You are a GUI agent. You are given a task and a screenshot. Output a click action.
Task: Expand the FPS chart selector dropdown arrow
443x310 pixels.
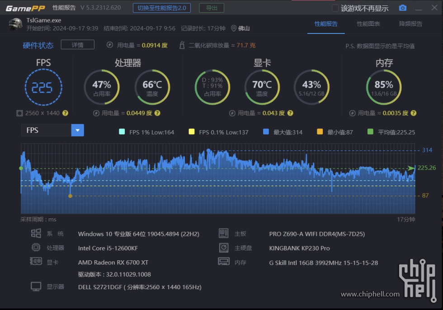click(78, 131)
